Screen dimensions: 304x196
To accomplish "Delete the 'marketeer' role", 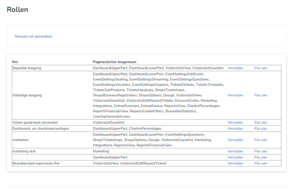I will pyautogui.click(x=235, y=140).
